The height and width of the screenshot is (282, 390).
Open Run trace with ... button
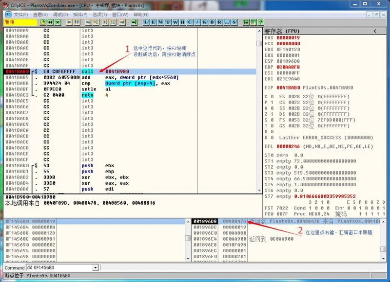(x=227, y=22)
